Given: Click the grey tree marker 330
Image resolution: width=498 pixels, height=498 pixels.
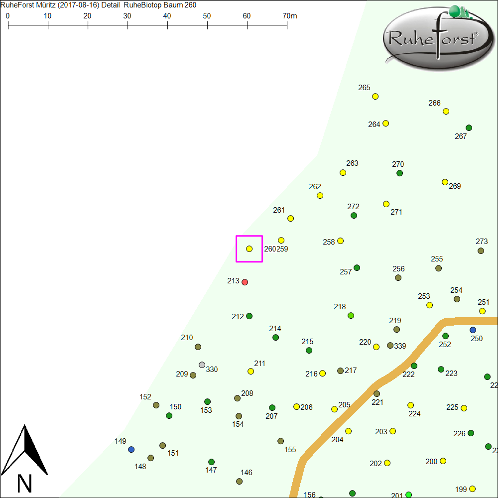Looking at the screenshot, I should (202, 365).
